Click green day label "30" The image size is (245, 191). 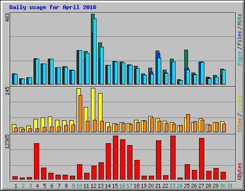[223, 186]
